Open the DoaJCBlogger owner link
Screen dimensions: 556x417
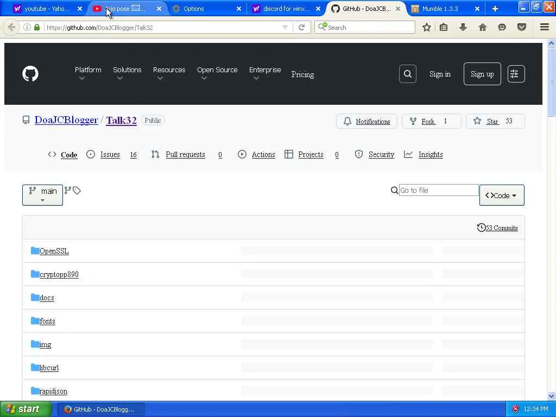(66, 120)
